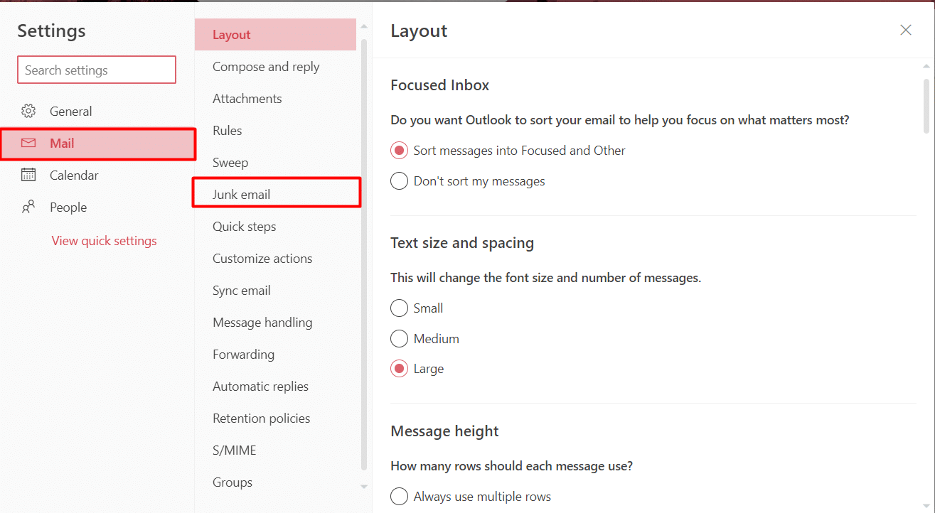Image resolution: width=935 pixels, height=513 pixels.
Task: Open the Rules settings page
Action: click(228, 131)
